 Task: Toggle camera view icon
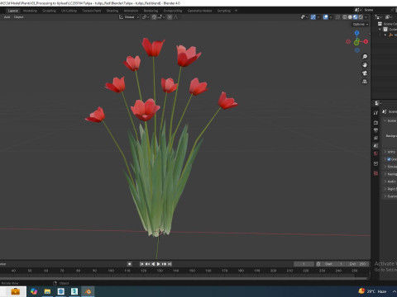click(365, 73)
